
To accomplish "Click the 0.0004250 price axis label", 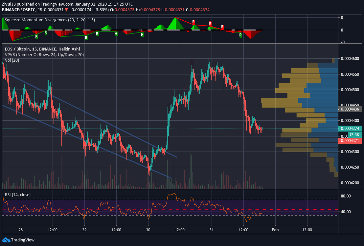I will [350, 167].
